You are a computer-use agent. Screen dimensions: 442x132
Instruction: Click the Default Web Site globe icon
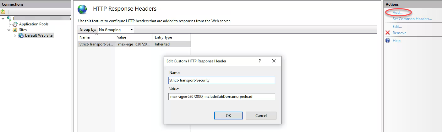(21, 35)
